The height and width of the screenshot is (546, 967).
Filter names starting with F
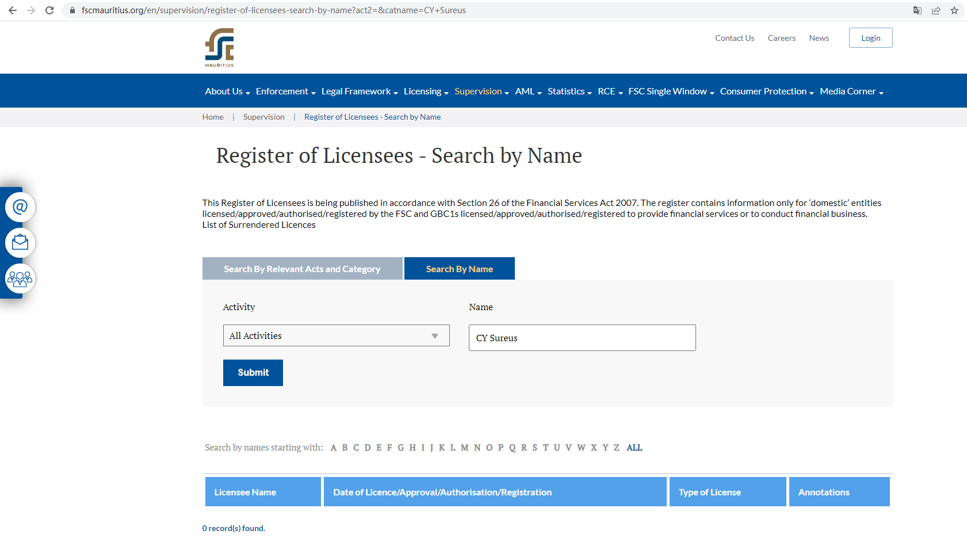[389, 448]
